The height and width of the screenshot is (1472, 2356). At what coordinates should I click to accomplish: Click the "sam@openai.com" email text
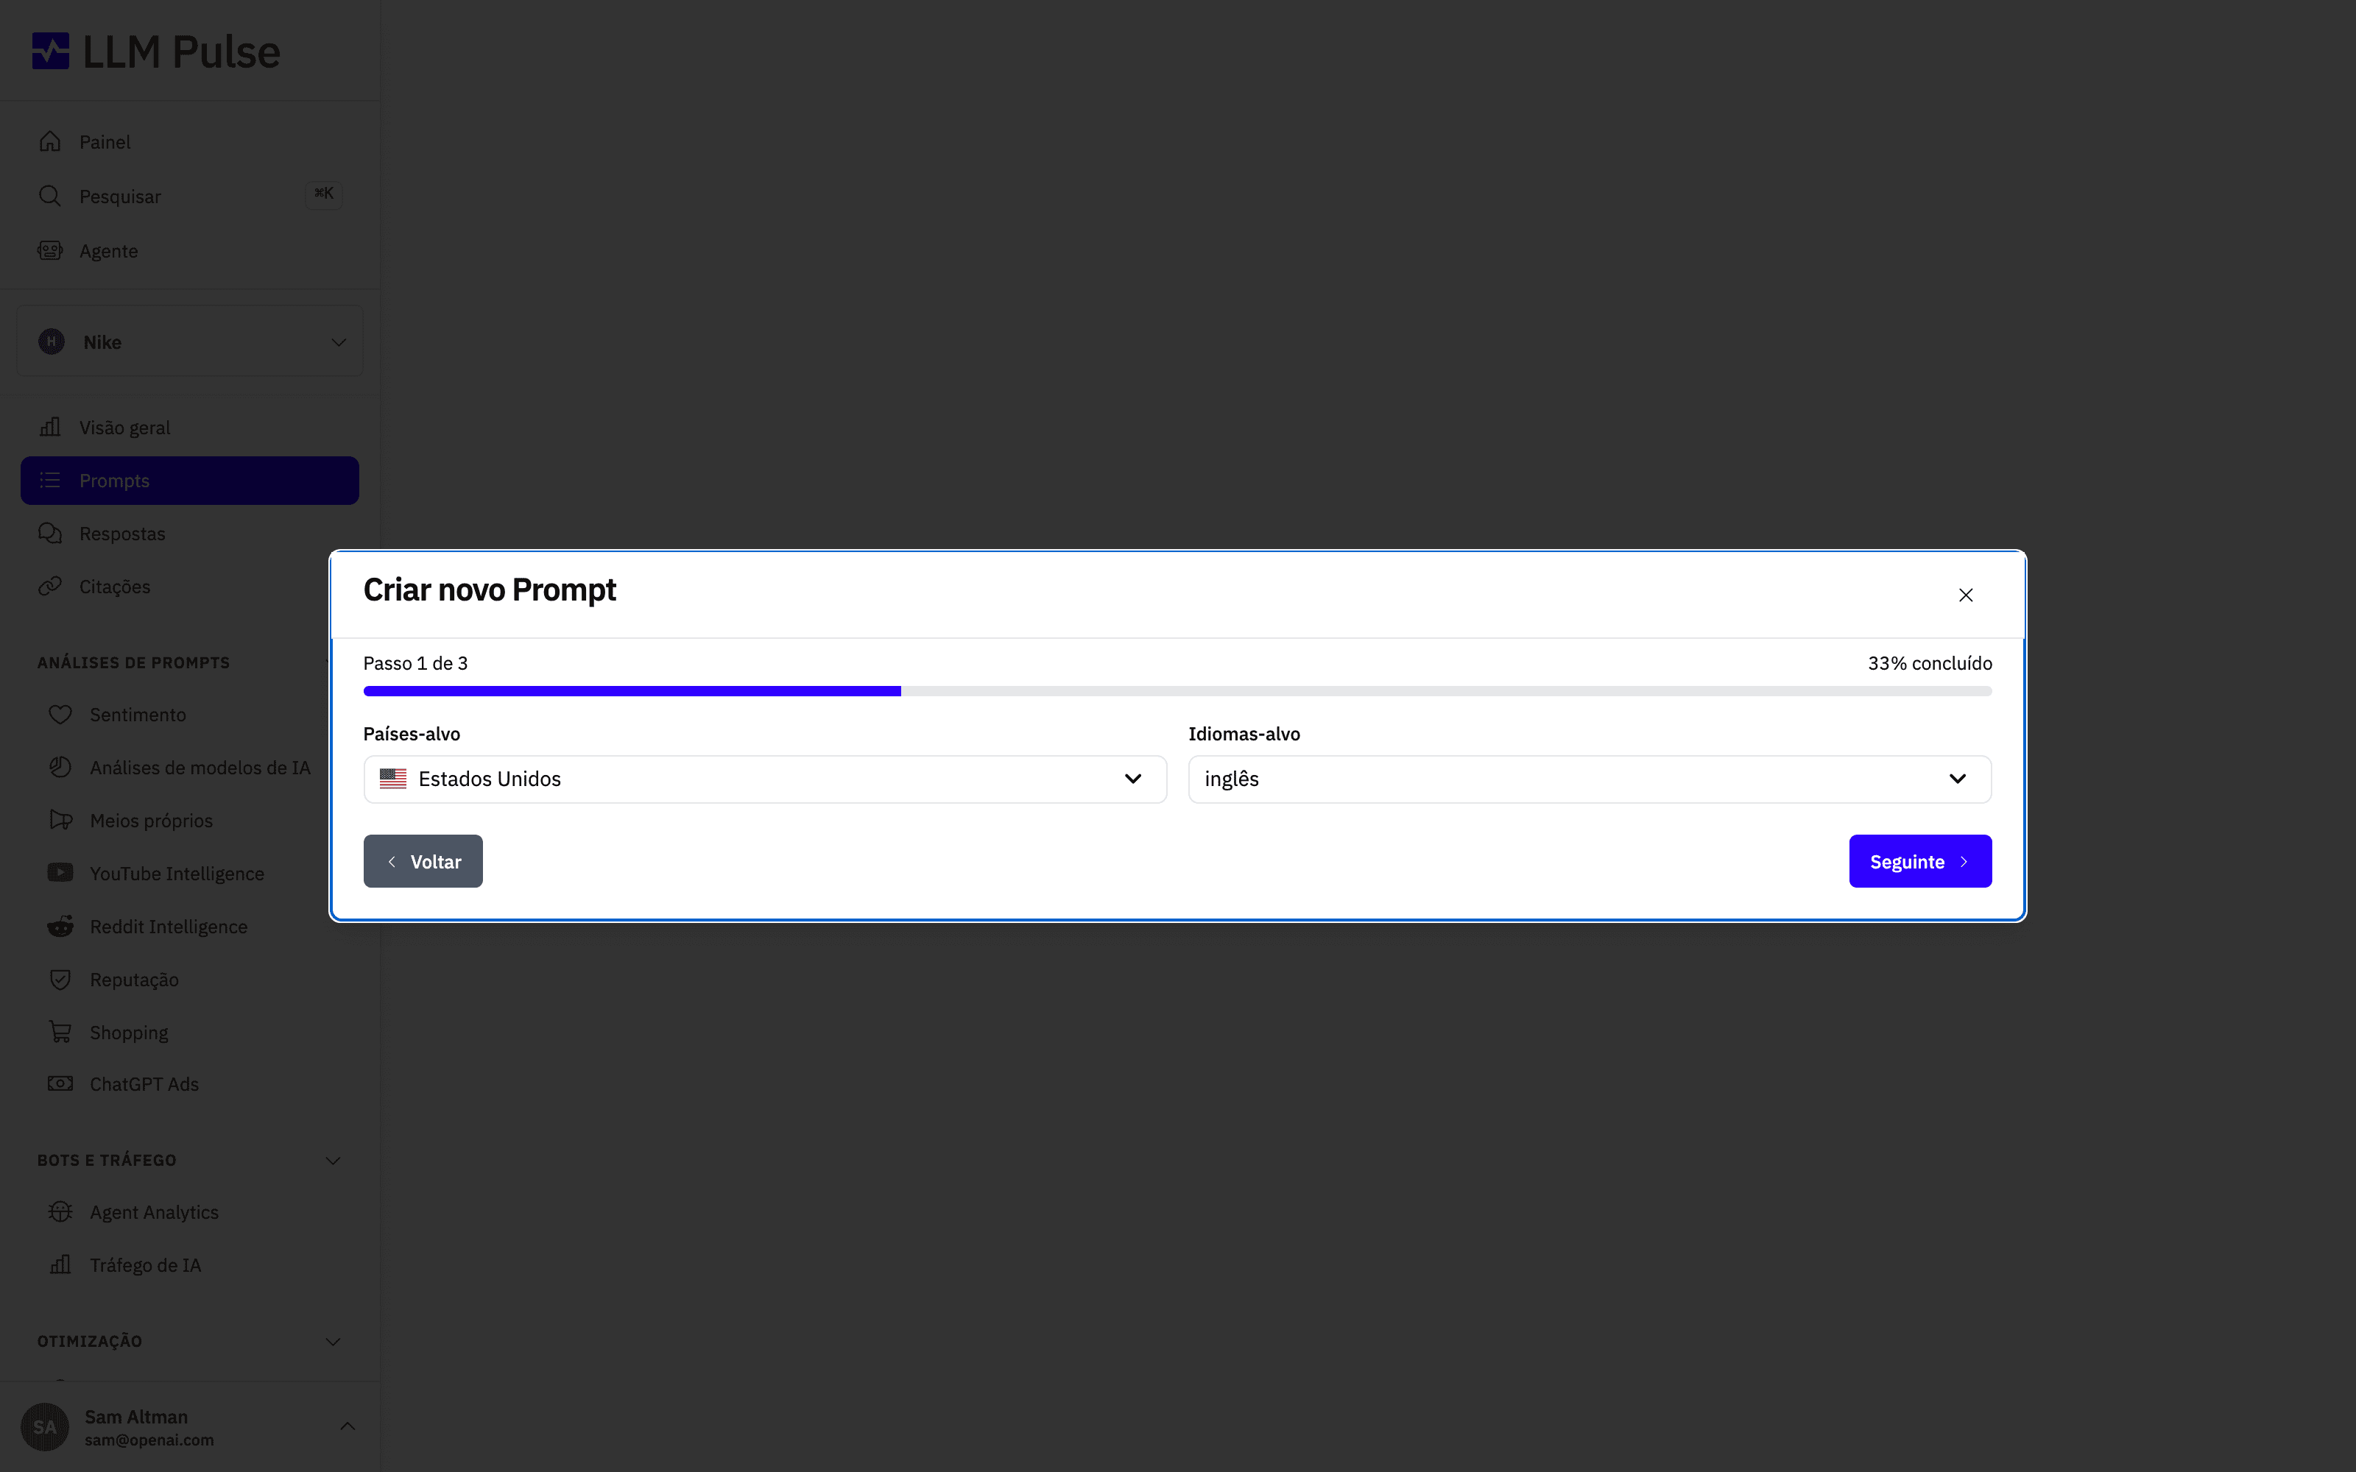pos(149,1440)
